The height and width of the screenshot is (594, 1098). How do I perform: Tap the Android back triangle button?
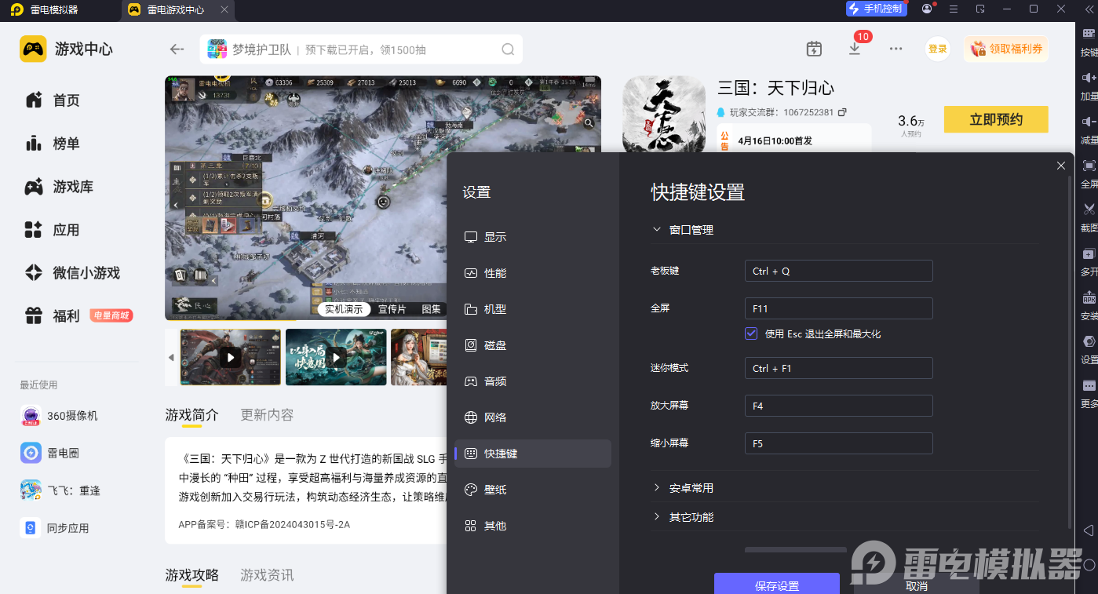coord(1089,531)
